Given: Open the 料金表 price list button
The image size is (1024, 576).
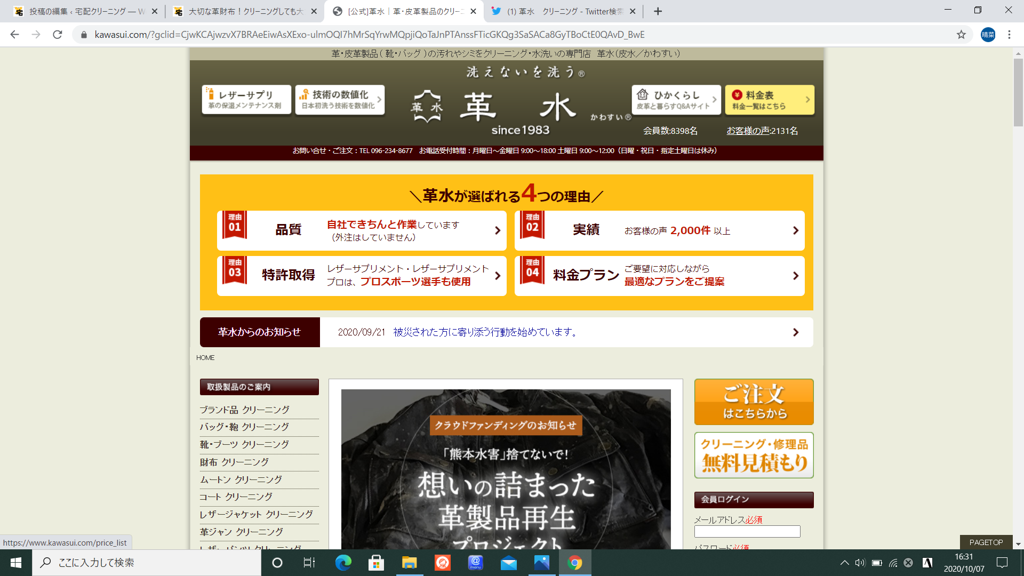Looking at the screenshot, I should pos(770,100).
